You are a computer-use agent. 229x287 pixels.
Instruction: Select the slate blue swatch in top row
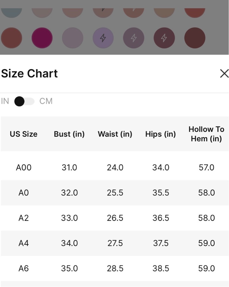[11, 13]
